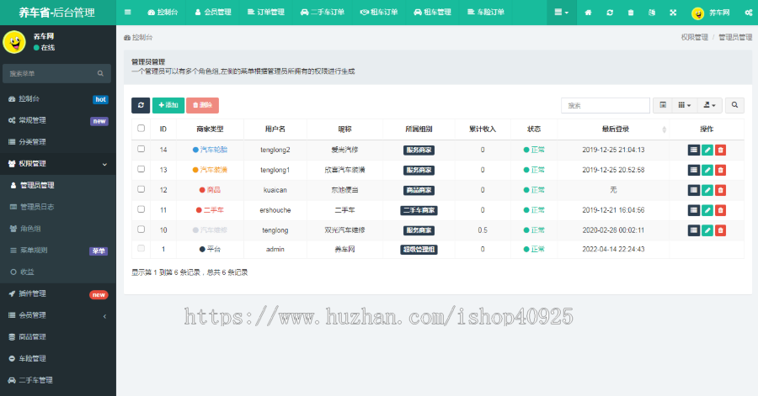
Task: Open the 养车网 user menu in top bar
Action: pyautogui.click(x=711, y=13)
